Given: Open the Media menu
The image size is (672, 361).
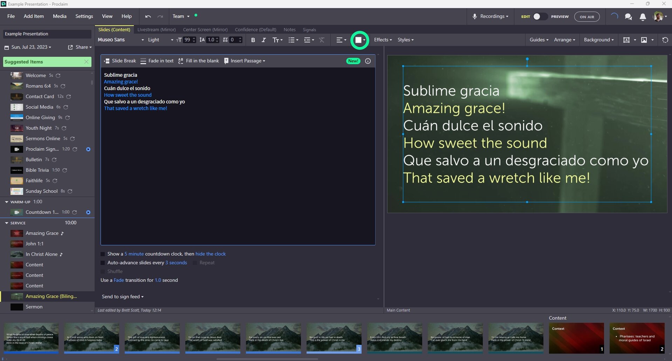Looking at the screenshot, I should point(60,16).
